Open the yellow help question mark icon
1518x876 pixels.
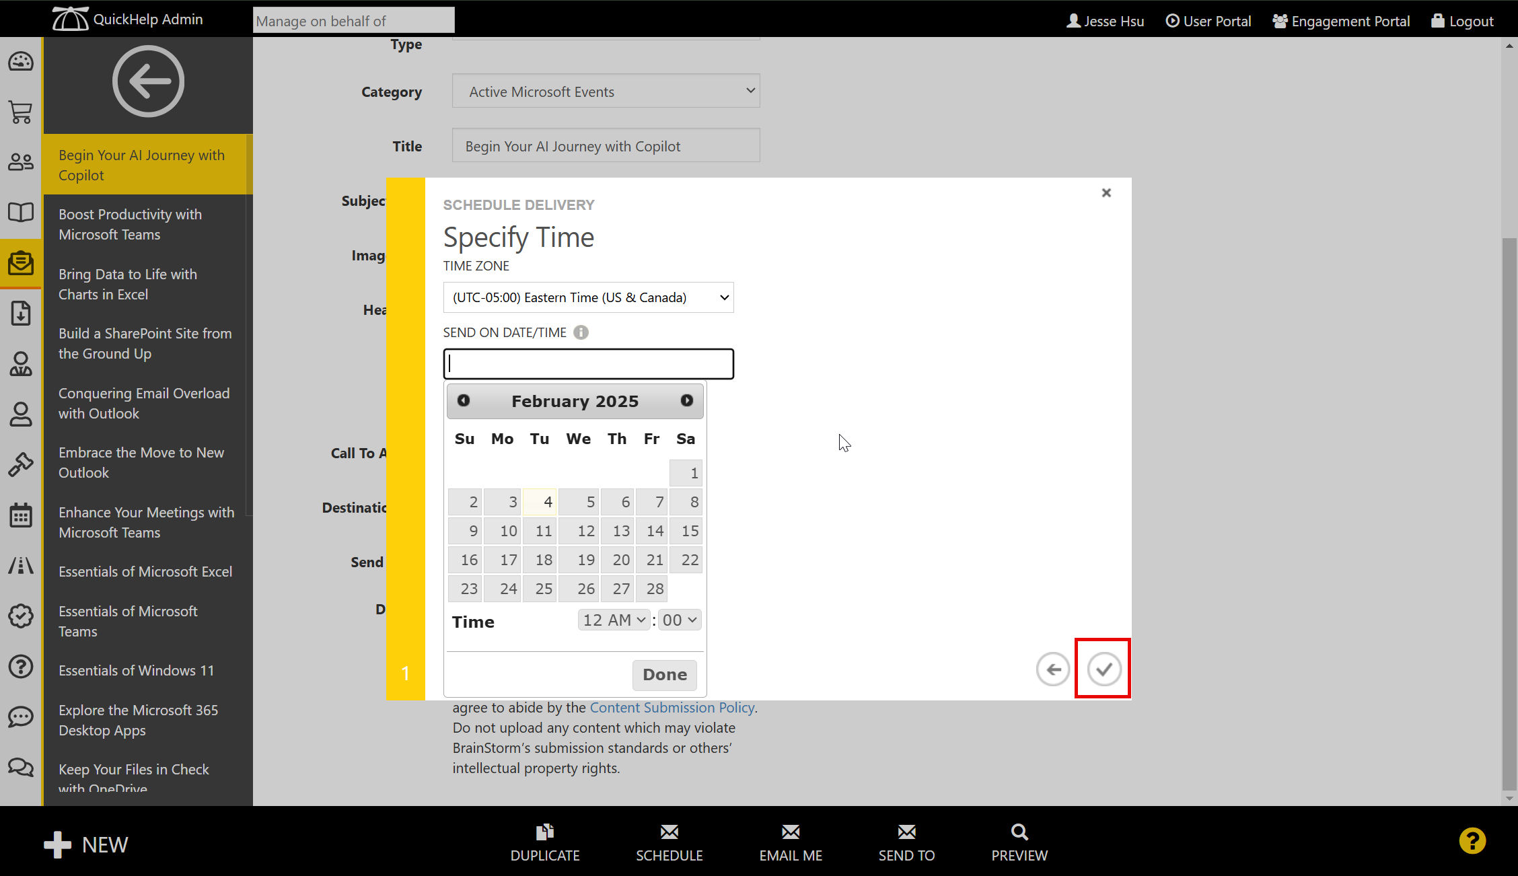click(1472, 840)
